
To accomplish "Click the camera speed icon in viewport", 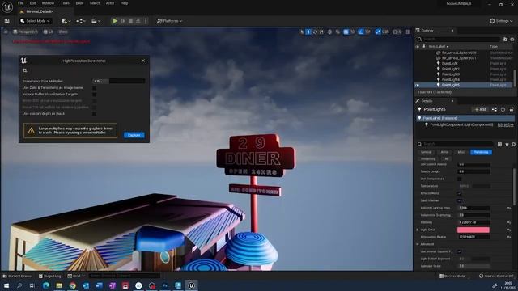I will 397,32.
